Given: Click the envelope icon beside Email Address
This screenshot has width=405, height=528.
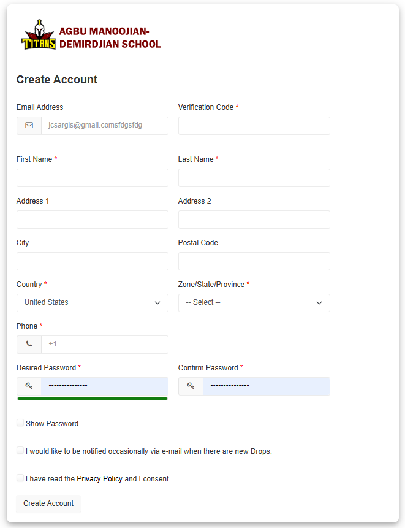Looking at the screenshot, I should point(28,126).
